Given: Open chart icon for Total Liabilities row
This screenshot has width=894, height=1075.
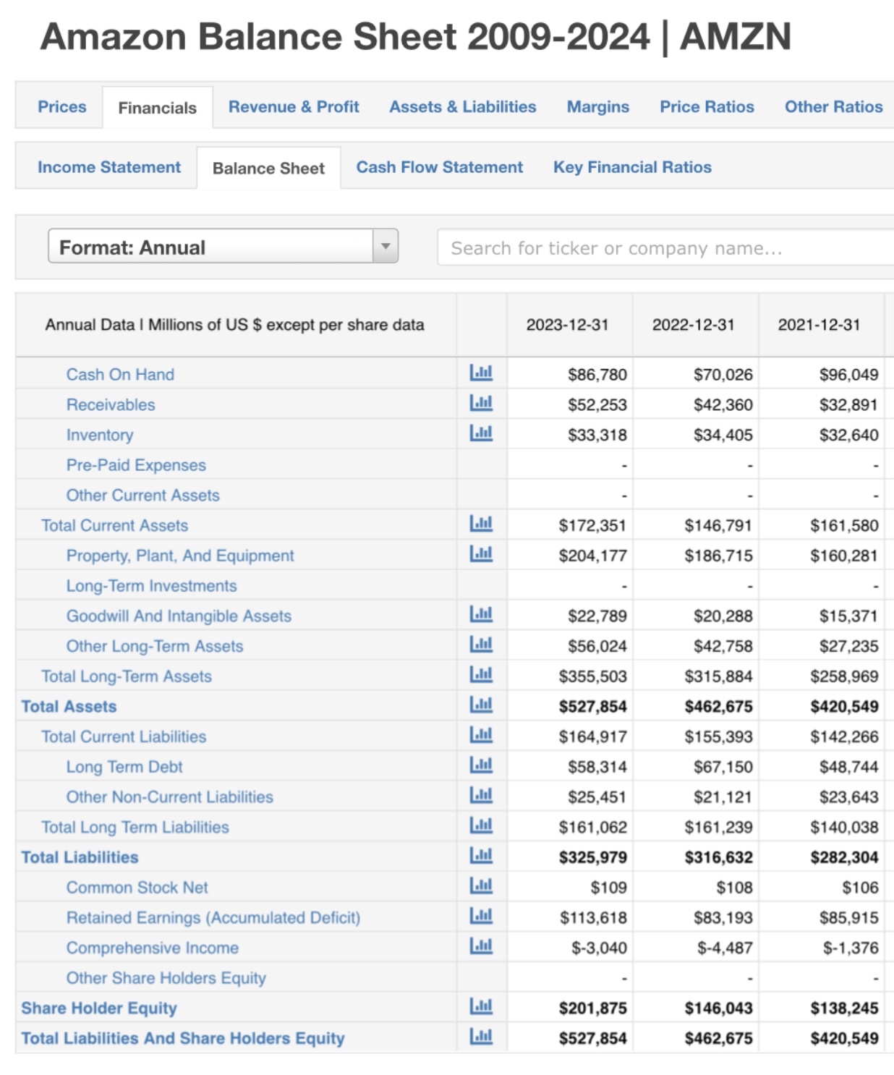Looking at the screenshot, I should tap(481, 856).
